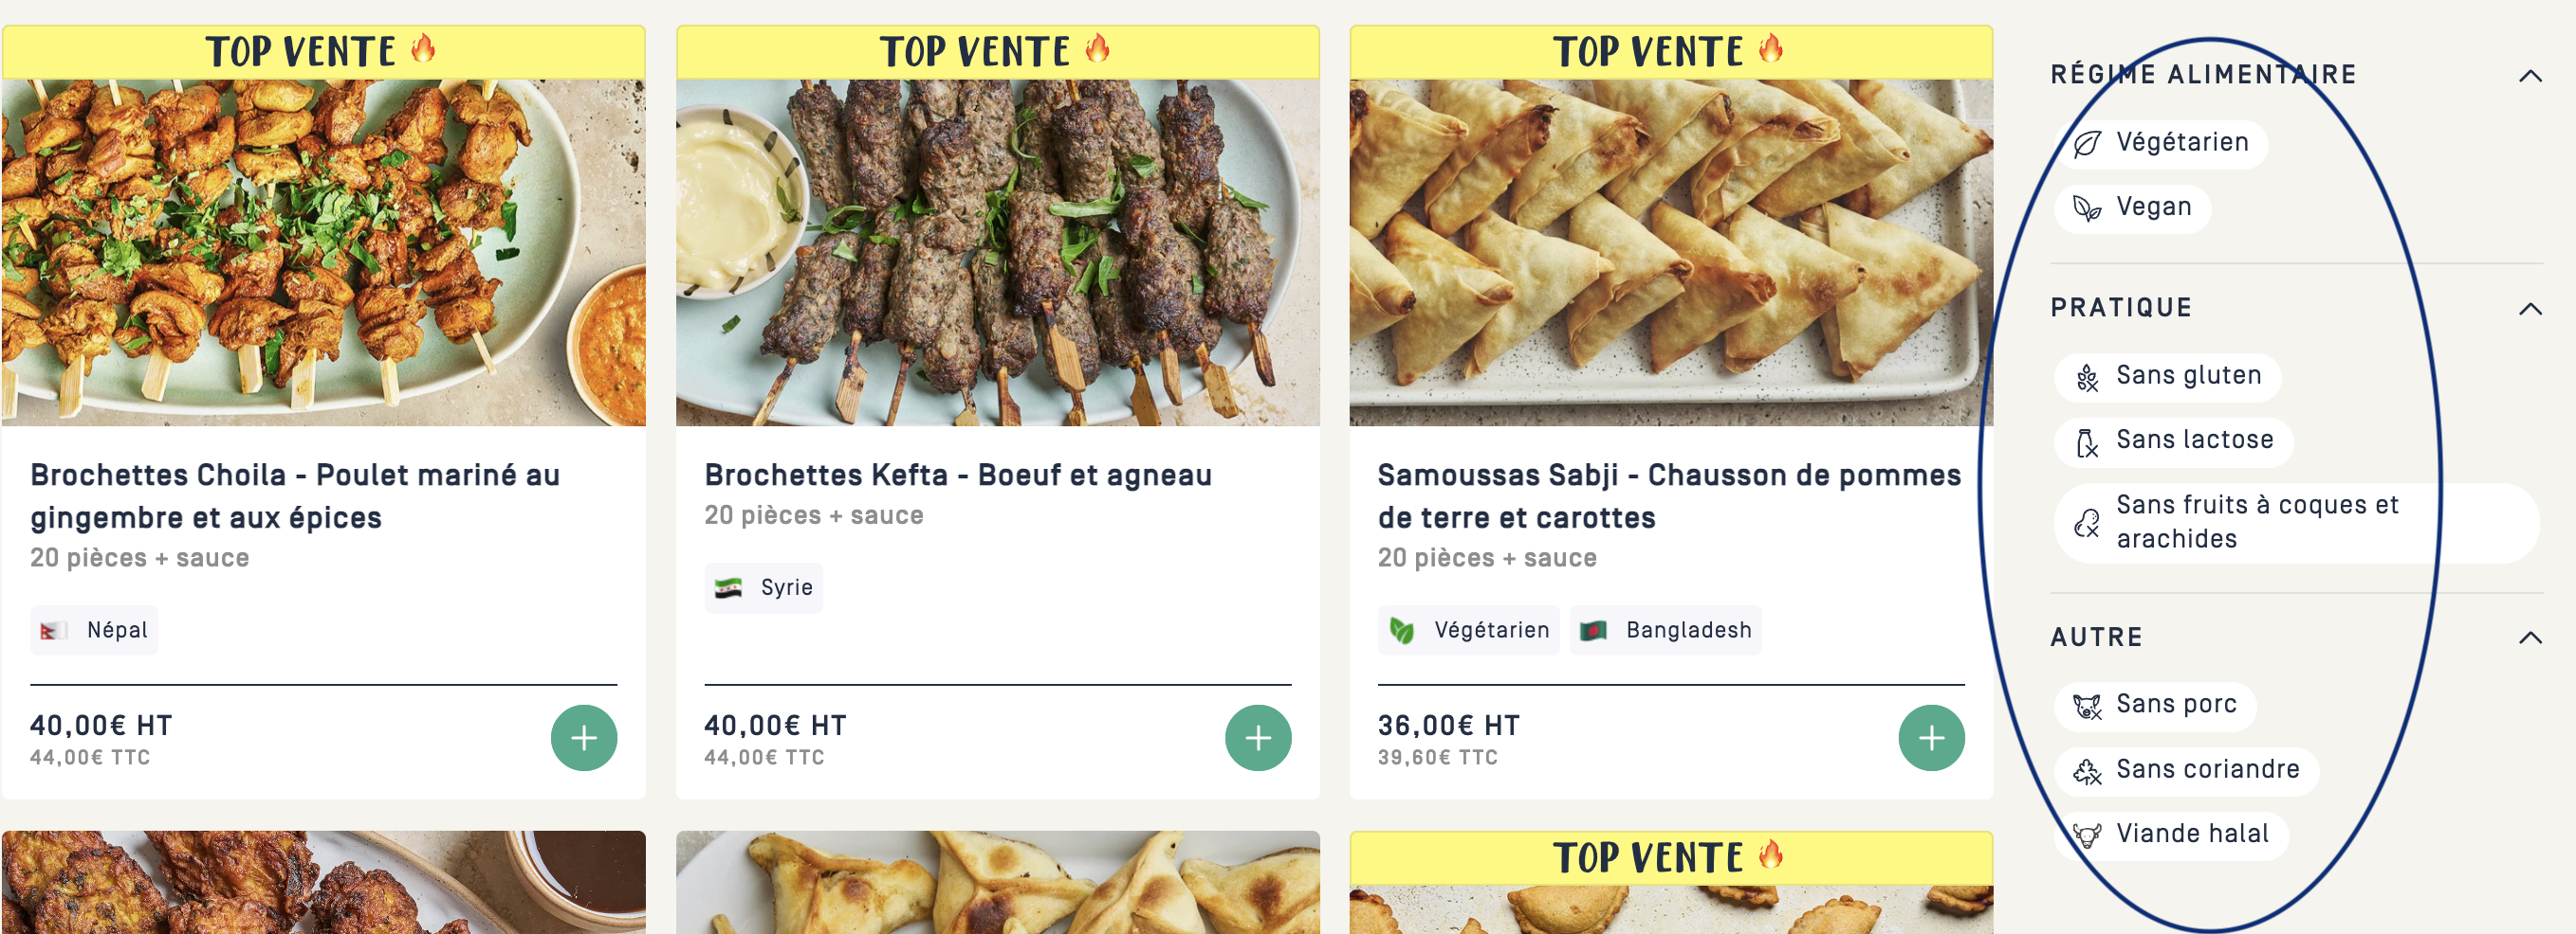The image size is (2576, 934).
Task: Collapse the Pratique filter section
Action: pos(2530,309)
